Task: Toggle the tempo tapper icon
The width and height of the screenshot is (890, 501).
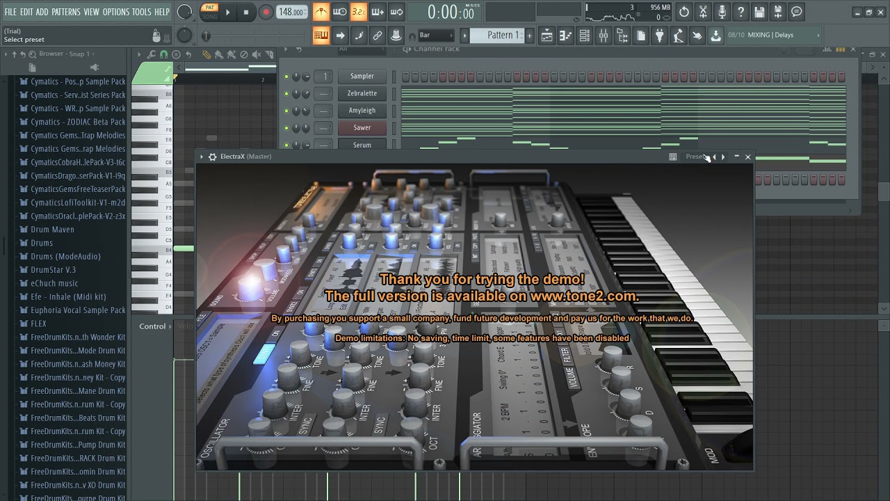Action: pyautogui.click(x=678, y=35)
